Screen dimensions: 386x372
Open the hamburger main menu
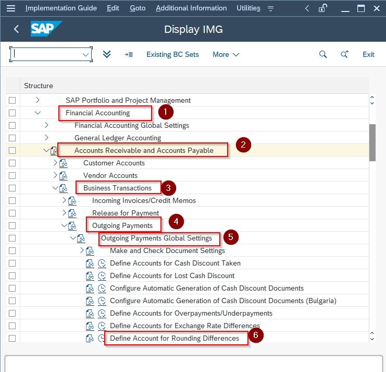point(11,8)
